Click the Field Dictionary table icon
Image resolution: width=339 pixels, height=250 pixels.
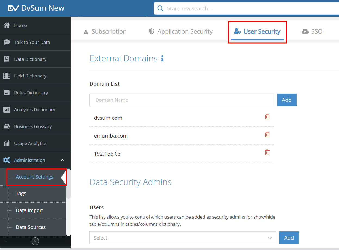coord(7,76)
